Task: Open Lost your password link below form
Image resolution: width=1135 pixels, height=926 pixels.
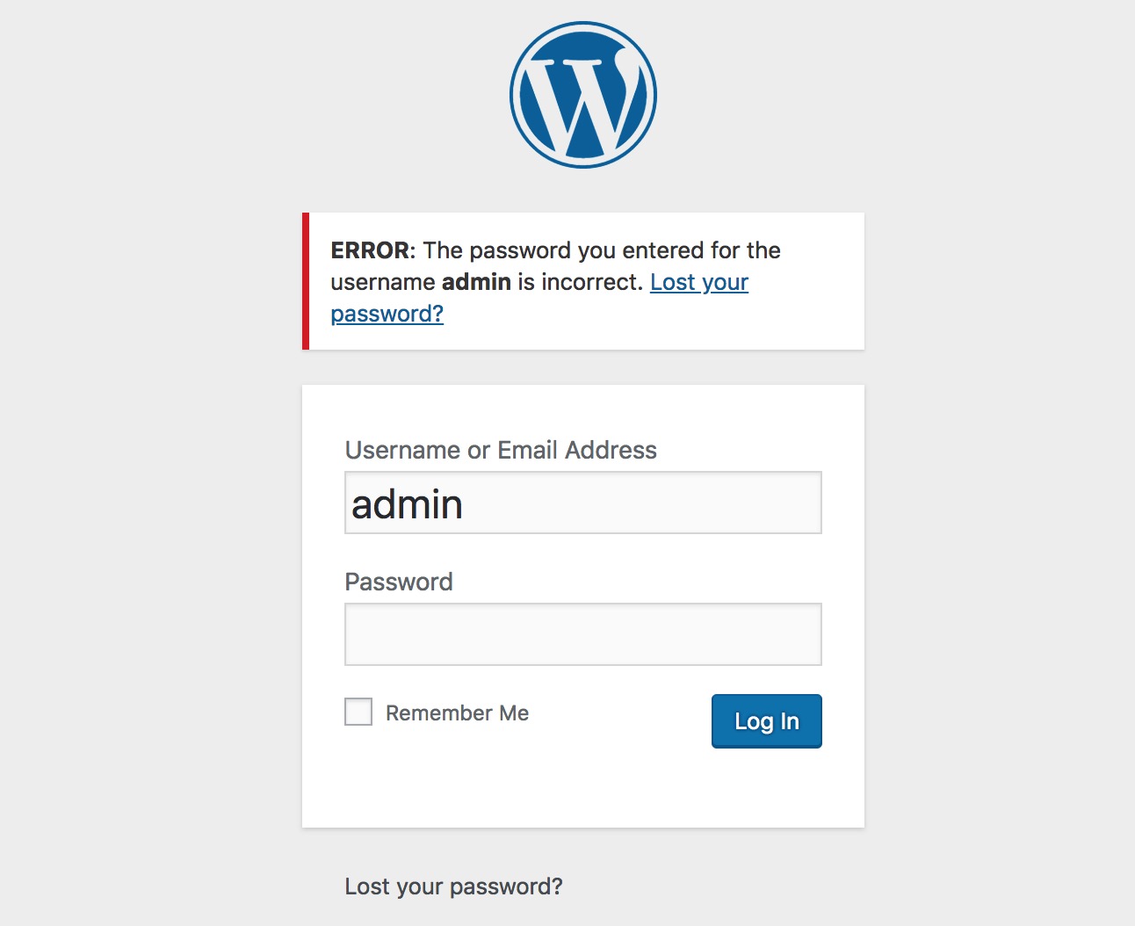Action: pyautogui.click(x=453, y=886)
